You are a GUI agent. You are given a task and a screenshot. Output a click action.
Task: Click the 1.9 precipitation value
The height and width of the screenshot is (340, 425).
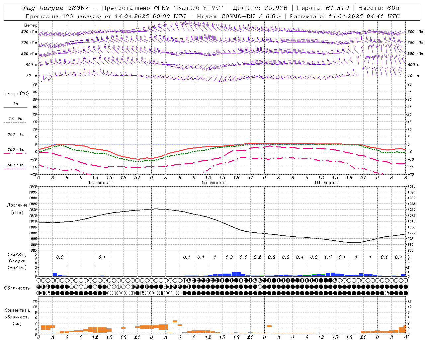click(x=229, y=257)
